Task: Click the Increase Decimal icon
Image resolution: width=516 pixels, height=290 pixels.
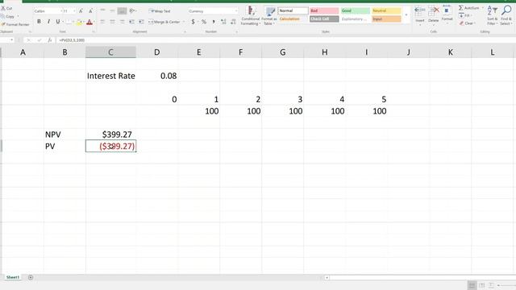Action: pyautogui.click(x=223, y=22)
